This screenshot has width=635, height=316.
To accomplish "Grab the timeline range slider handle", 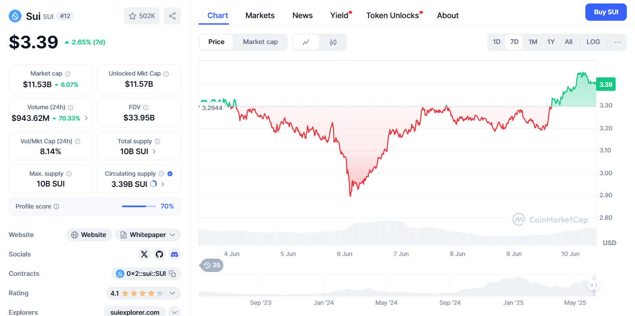I will point(594,285).
